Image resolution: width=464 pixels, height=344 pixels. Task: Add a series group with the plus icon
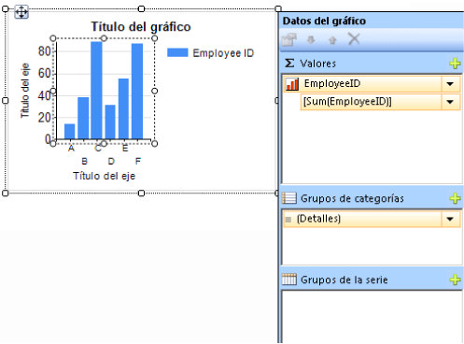click(455, 279)
